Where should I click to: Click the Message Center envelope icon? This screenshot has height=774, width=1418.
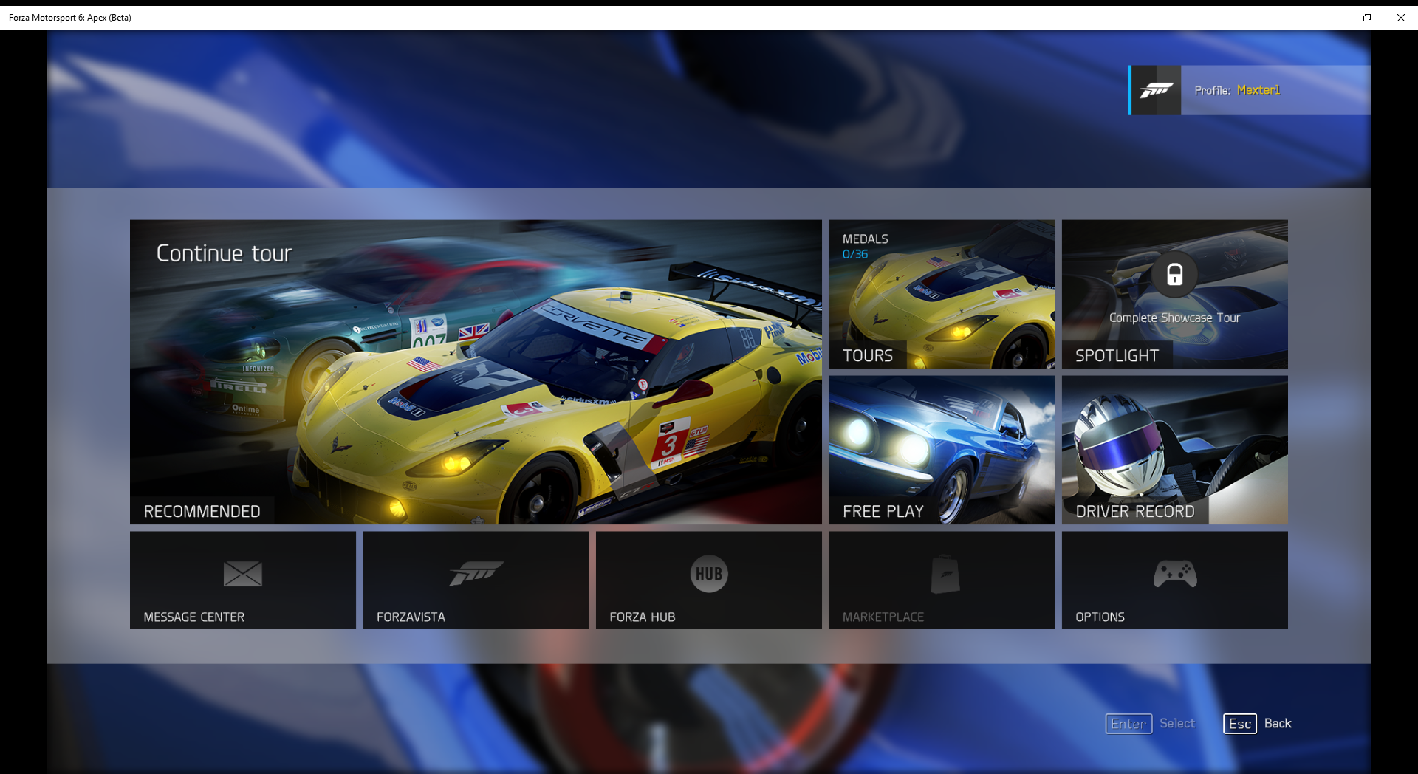click(243, 573)
